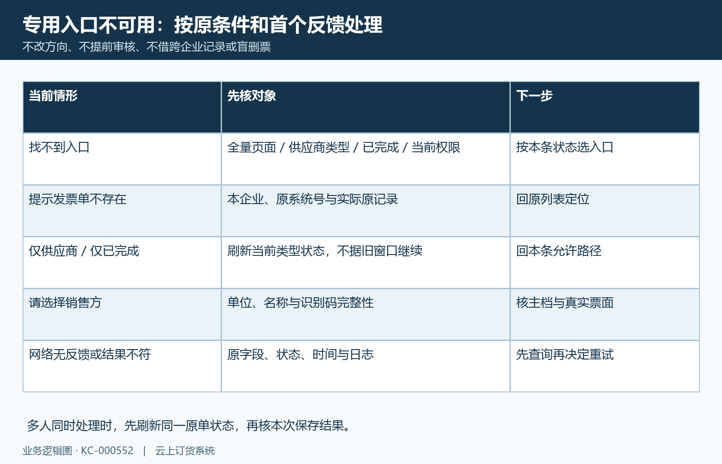The height and width of the screenshot is (464, 722).
Task: Click the cell 回原列表定位
Action: click(605, 211)
